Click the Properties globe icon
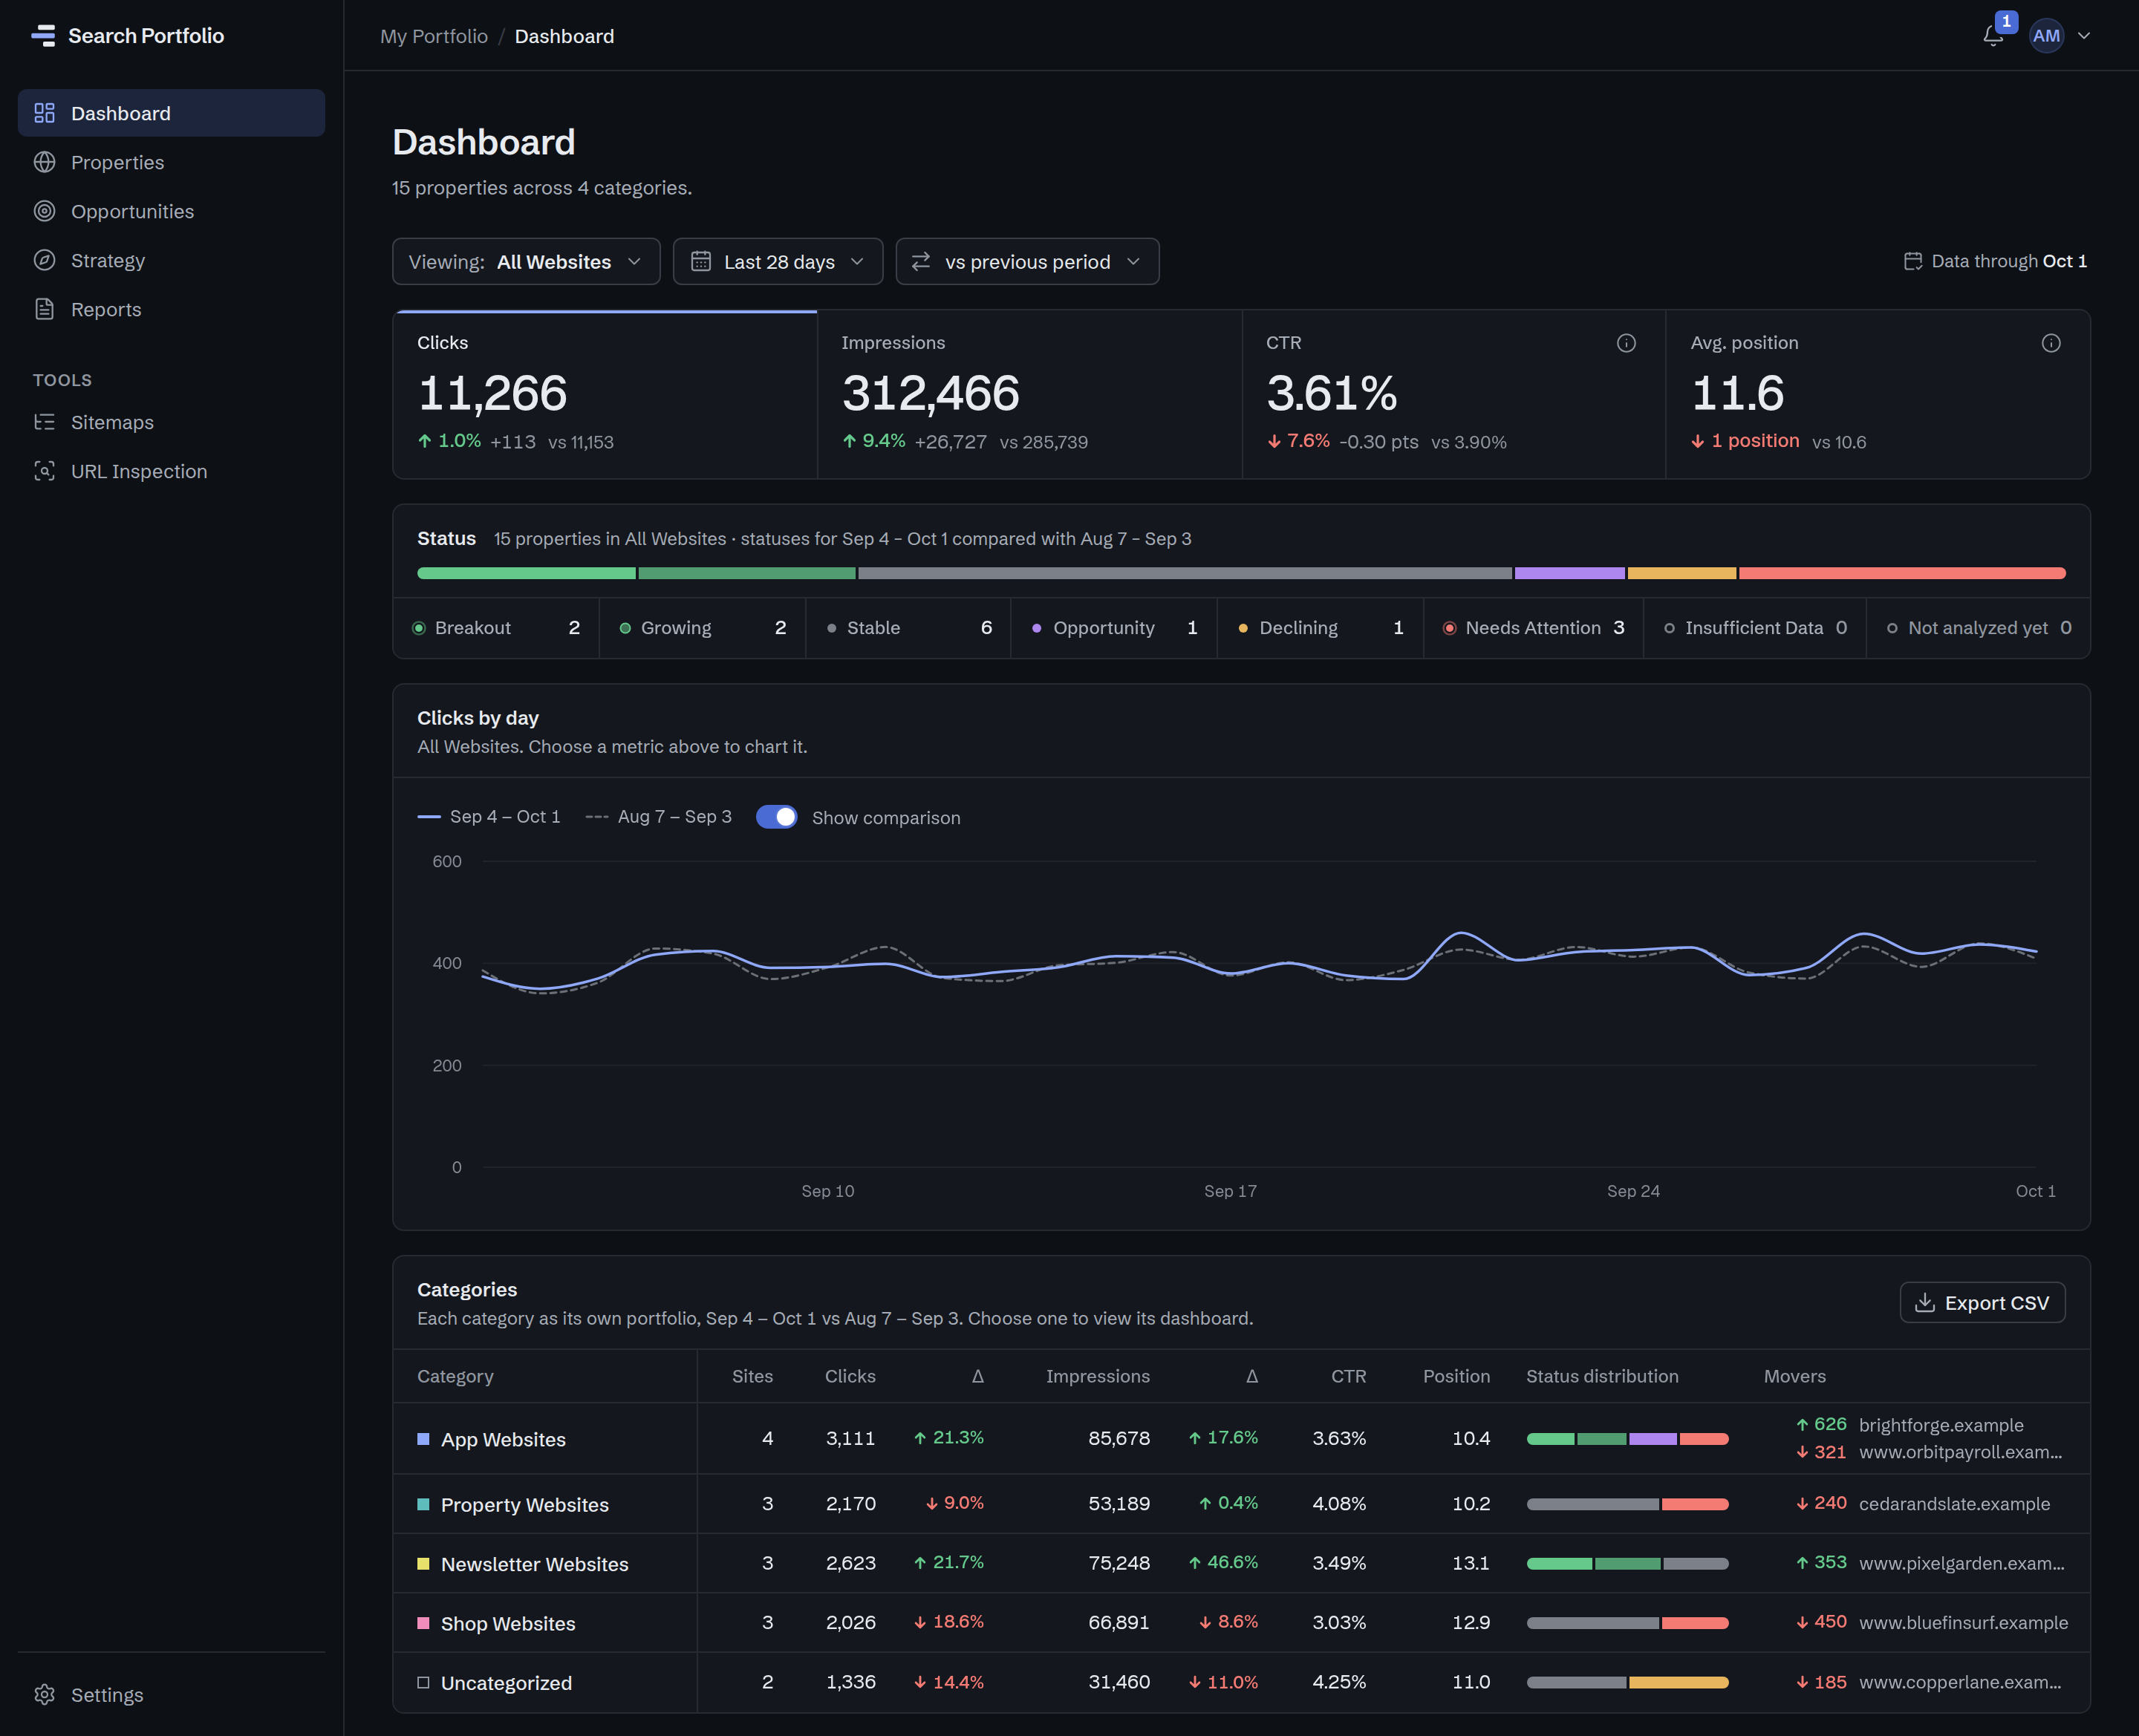2139x1736 pixels. pyautogui.click(x=44, y=162)
